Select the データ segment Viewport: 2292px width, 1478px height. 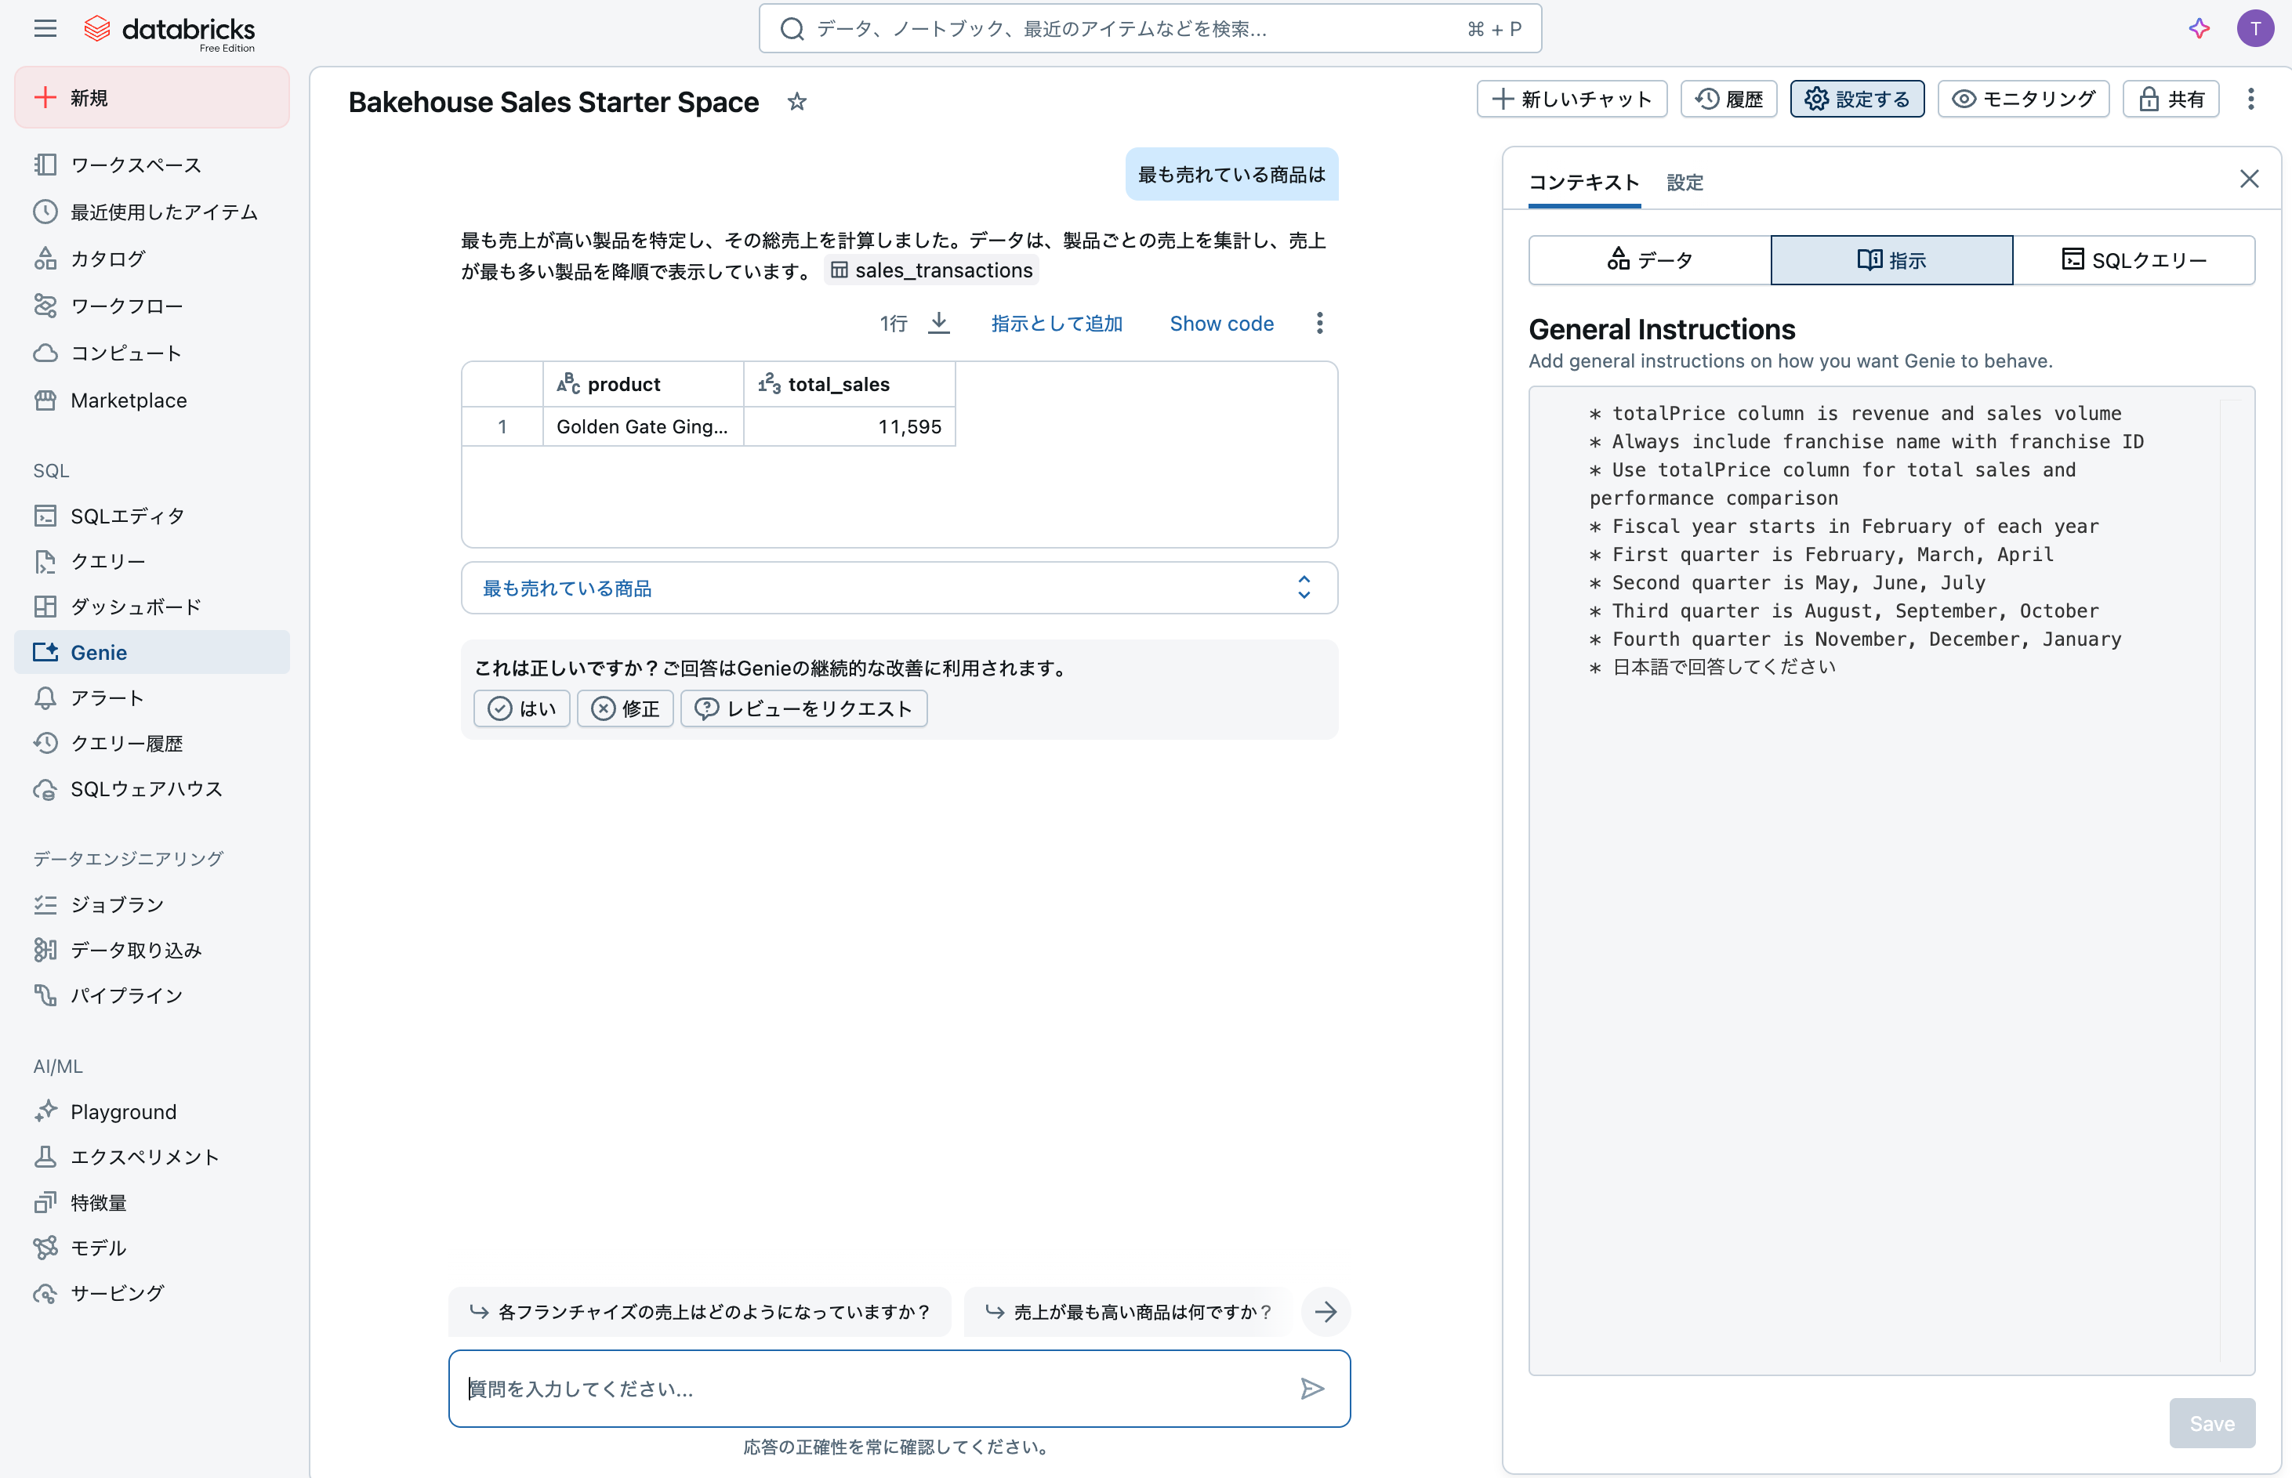coord(1650,259)
